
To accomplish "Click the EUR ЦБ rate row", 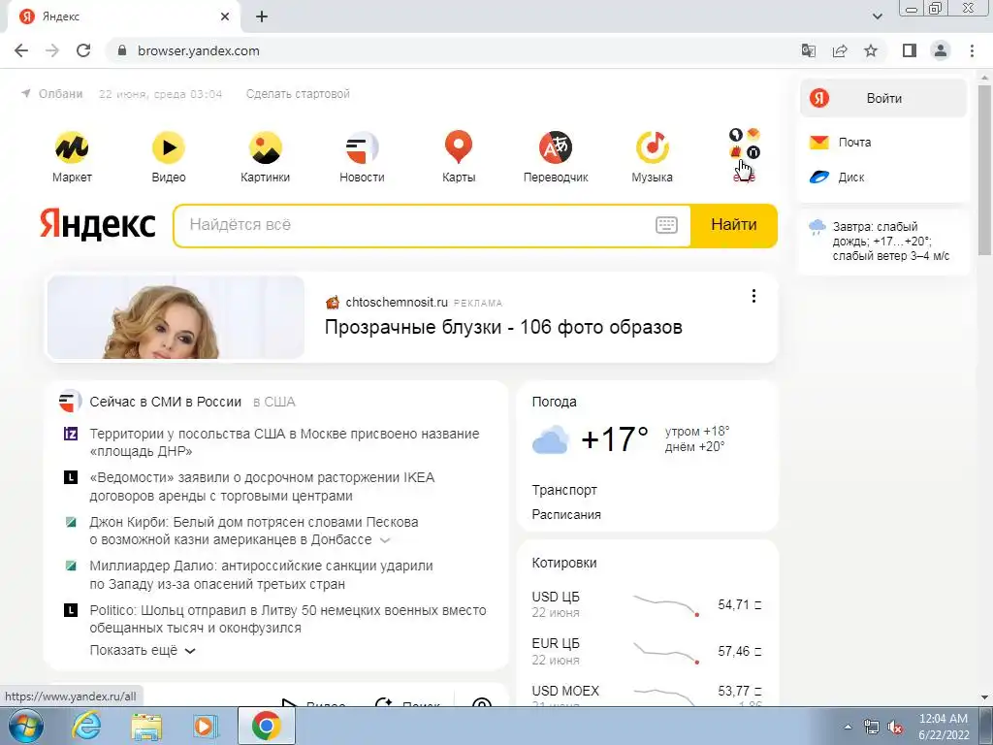I will [x=647, y=651].
